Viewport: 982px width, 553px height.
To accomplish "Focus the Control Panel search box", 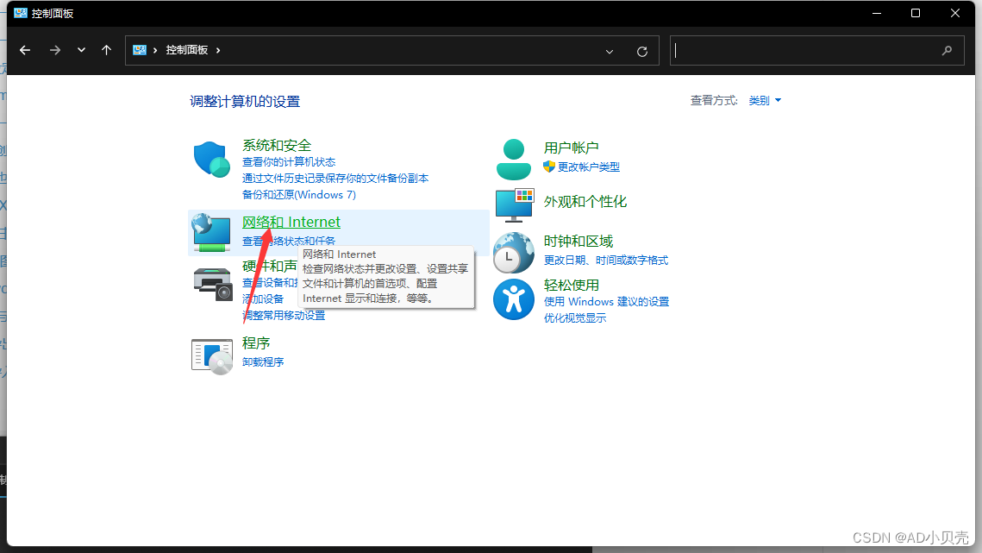I will [x=816, y=51].
